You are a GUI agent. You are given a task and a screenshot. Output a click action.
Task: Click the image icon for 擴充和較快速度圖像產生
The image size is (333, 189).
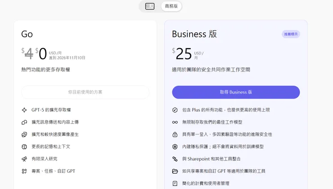tap(24, 135)
